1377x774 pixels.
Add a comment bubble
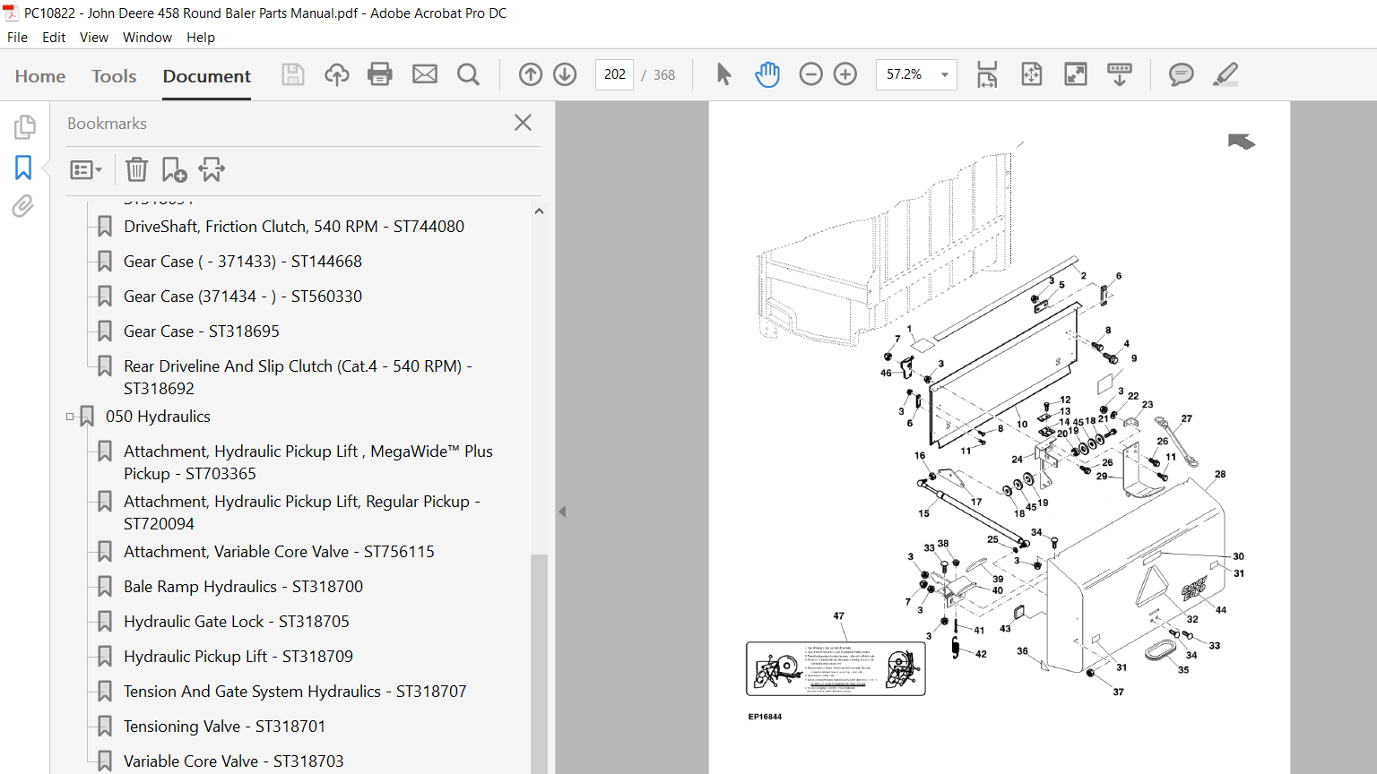1182,74
